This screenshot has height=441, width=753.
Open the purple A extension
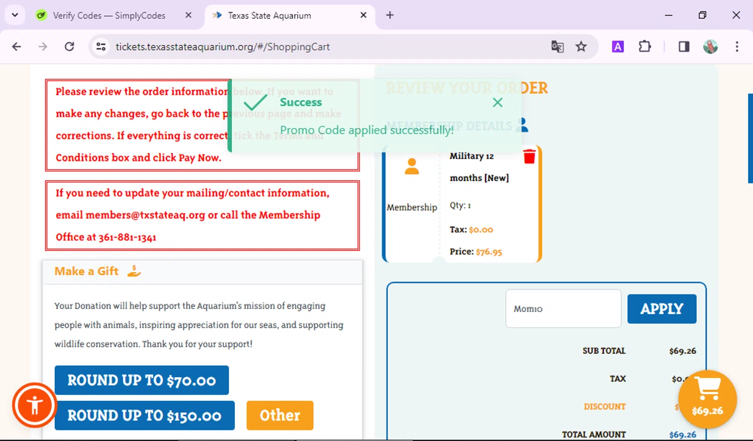point(618,47)
